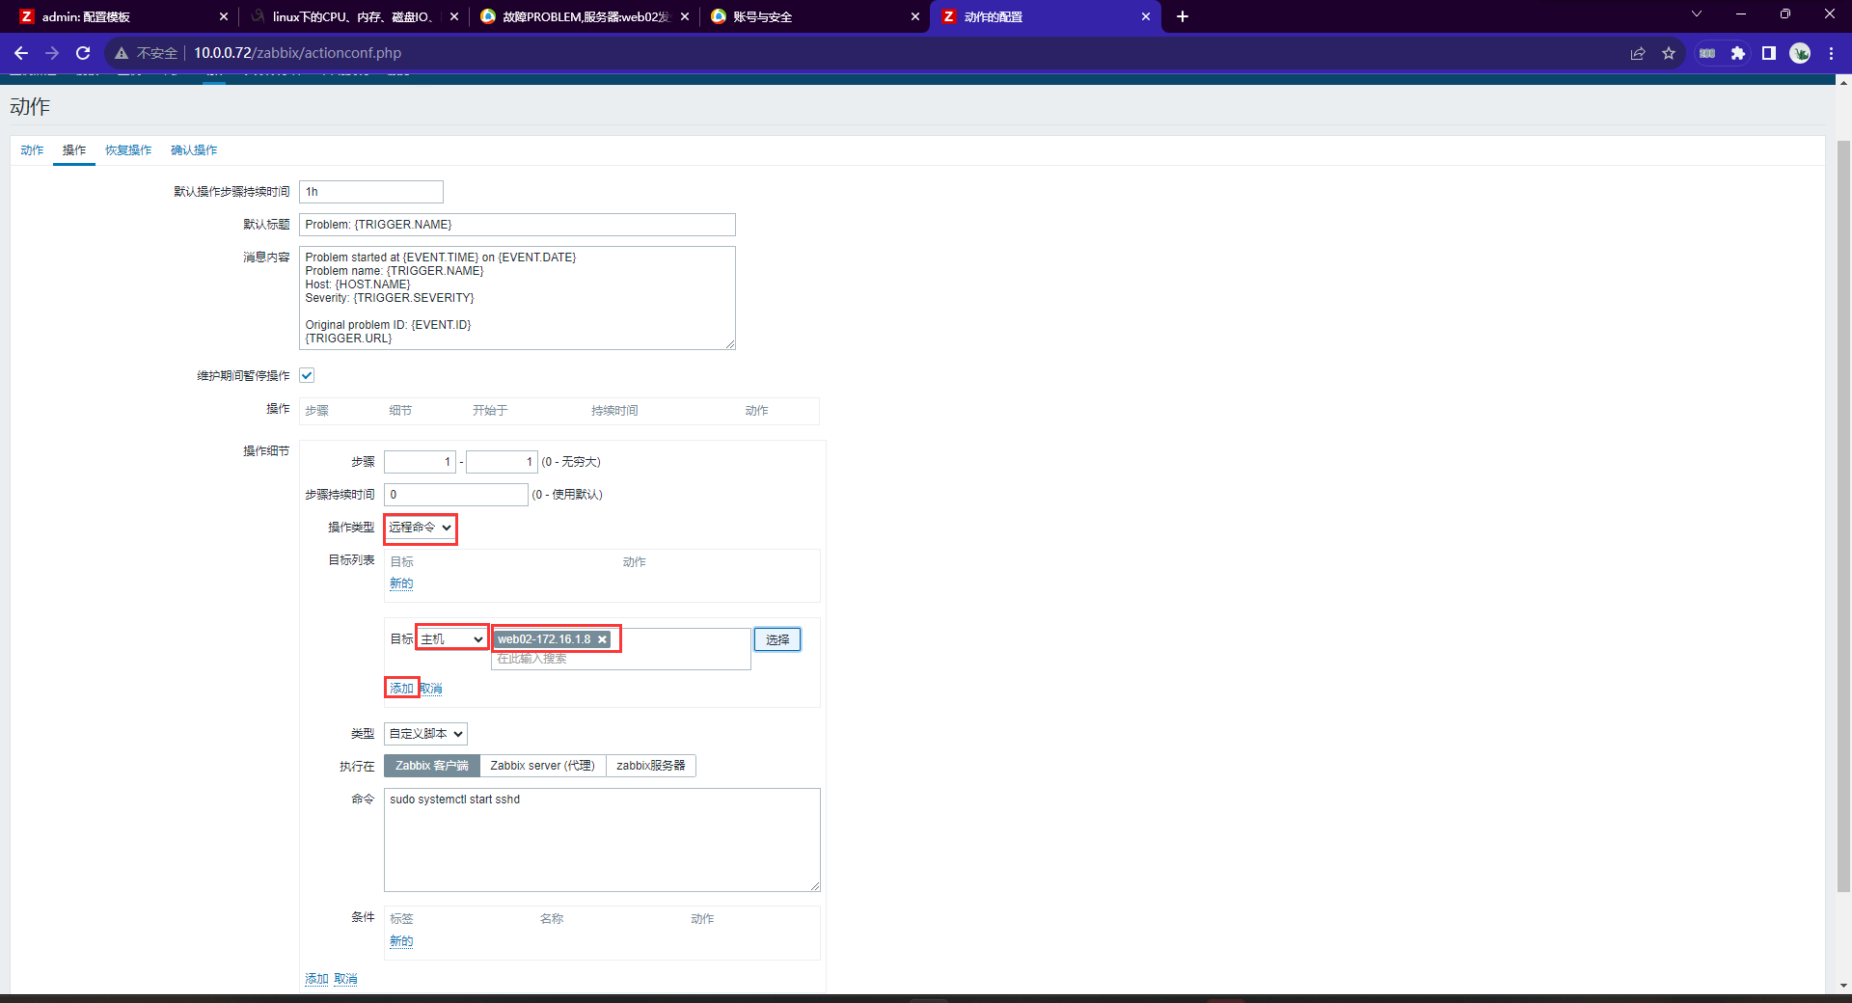This screenshot has height=1003, width=1852.
Task: Click the first 步骤 number field
Action: click(x=420, y=462)
